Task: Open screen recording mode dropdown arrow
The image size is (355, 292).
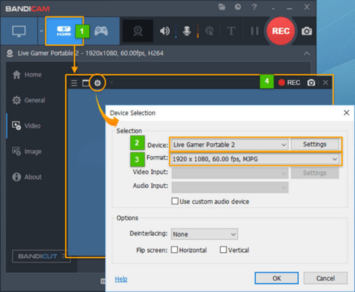Action: [x=41, y=31]
